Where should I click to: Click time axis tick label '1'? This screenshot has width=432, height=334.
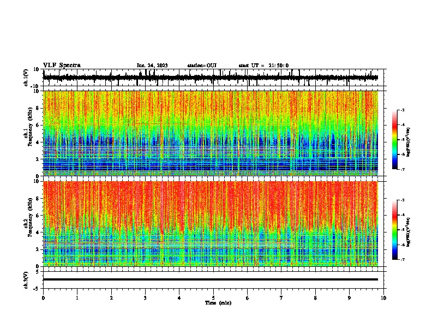tap(77, 298)
